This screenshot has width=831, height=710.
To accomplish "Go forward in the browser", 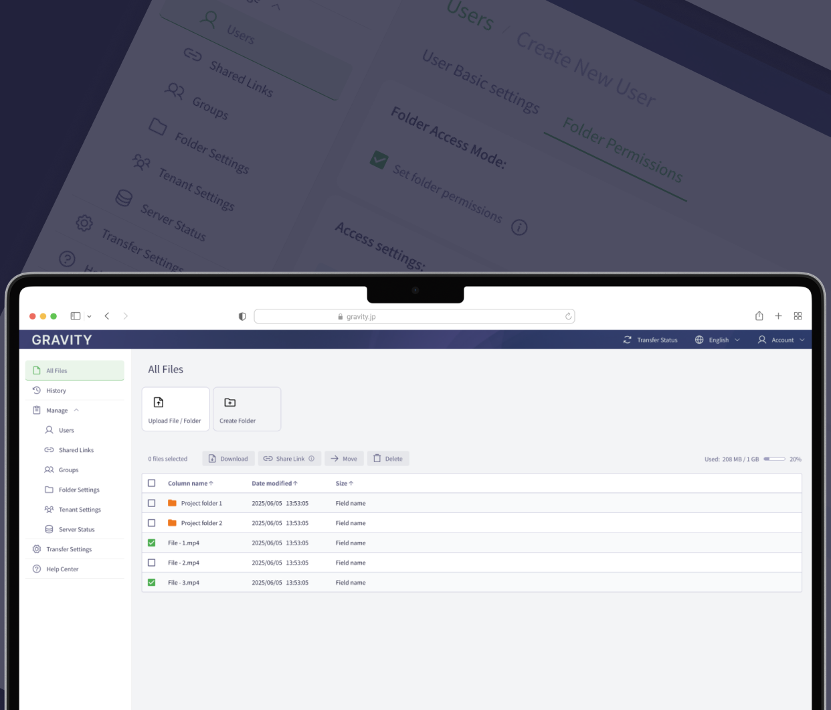I will point(125,315).
